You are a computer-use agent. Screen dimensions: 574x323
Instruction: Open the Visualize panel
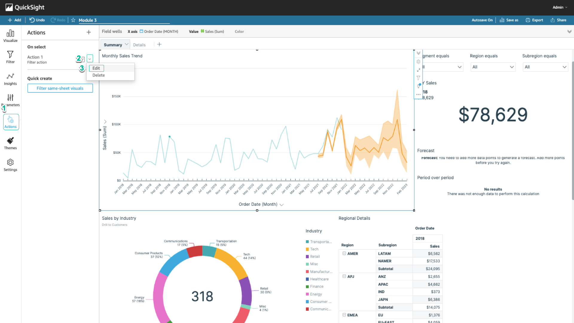tap(10, 36)
